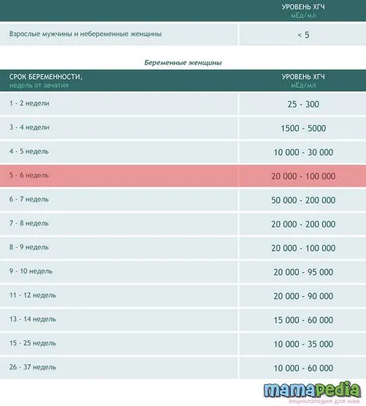The height and width of the screenshot is (406, 366).
Task: Click the '10 000 - 35 000' value
Action: (x=303, y=345)
